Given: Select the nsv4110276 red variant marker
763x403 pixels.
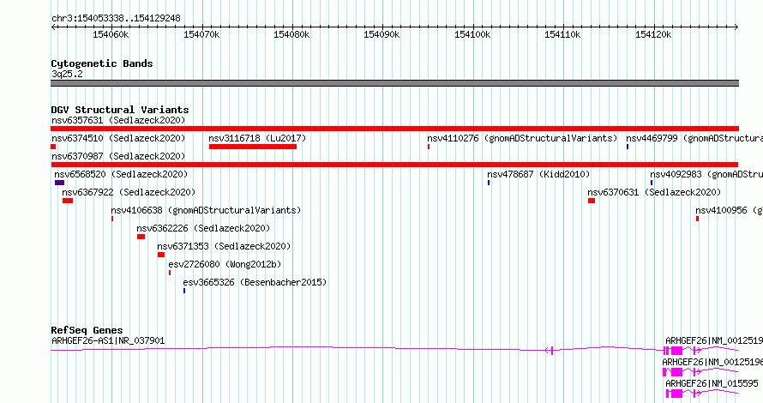Looking at the screenshot, I should pyautogui.click(x=429, y=147).
